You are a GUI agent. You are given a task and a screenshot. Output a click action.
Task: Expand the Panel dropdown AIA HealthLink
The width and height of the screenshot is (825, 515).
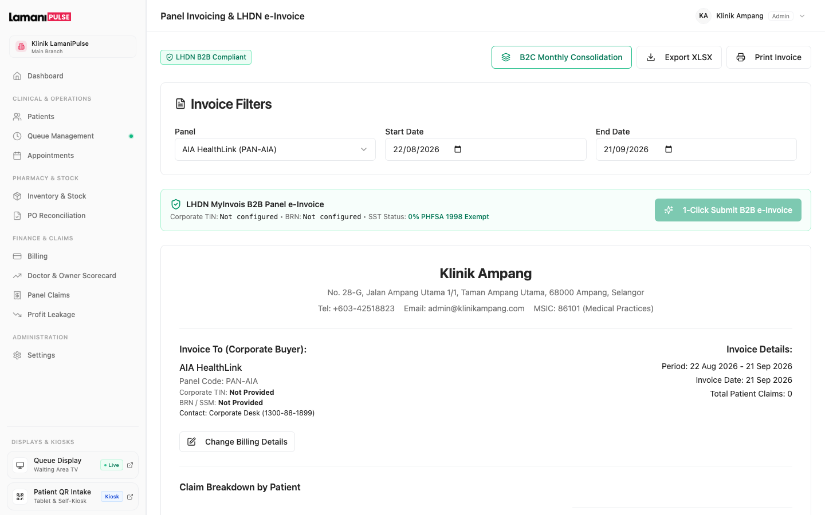pyautogui.click(x=275, y=149)
